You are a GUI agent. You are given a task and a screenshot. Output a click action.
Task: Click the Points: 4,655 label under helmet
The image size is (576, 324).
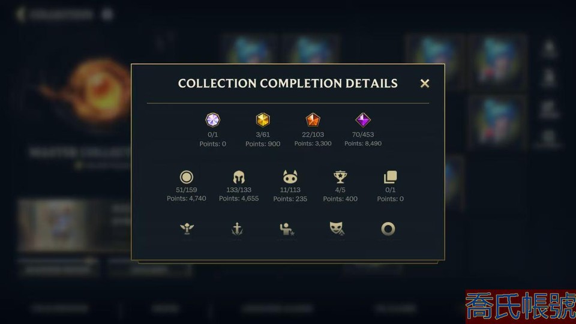[x=239, y=199]
